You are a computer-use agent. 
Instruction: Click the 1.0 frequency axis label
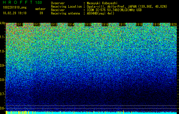3,52
